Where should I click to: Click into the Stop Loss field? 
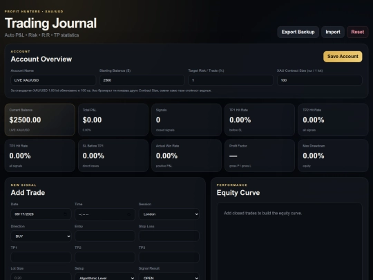169,236
